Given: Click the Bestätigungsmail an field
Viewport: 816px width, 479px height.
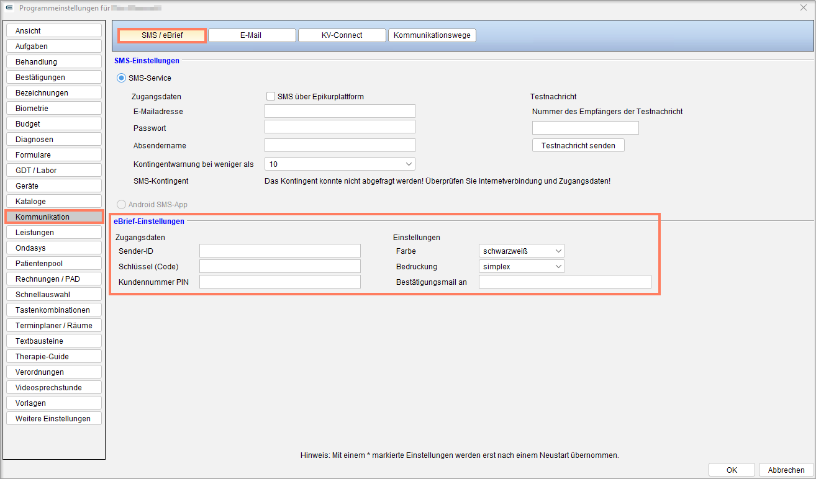Looking at the screenshot, I should tap(565, 282).
